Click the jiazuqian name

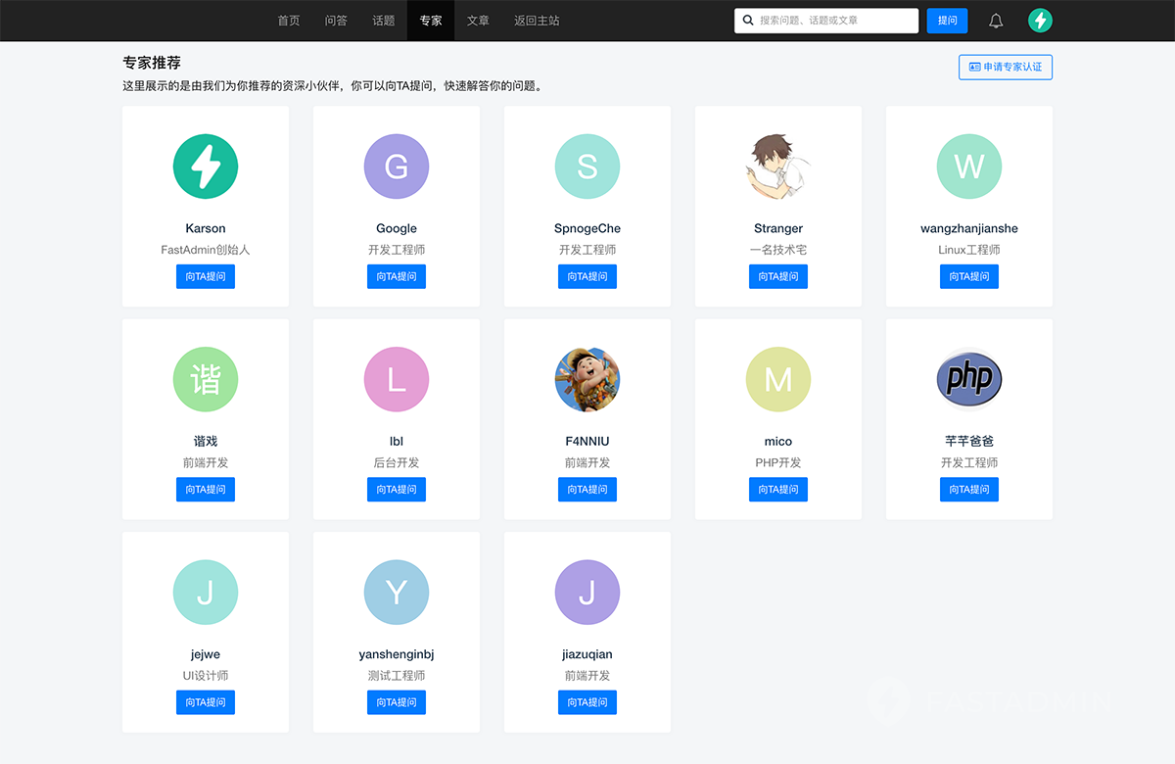coord(587,654)
